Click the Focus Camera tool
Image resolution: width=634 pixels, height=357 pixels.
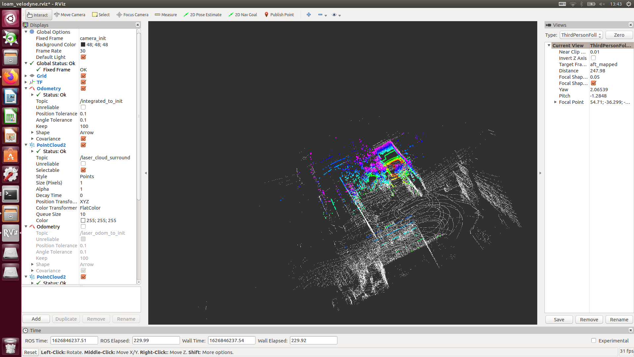(x=132, y=15)
